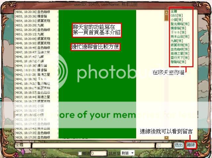This screenshot has width=212, height=158.
Task: Click the $2 field next to 送出
Action: [164, 145]
